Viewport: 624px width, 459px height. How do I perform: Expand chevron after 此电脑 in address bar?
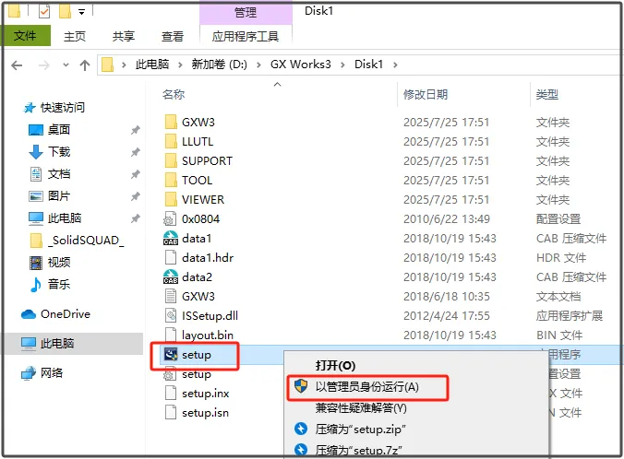coord(180,65)
